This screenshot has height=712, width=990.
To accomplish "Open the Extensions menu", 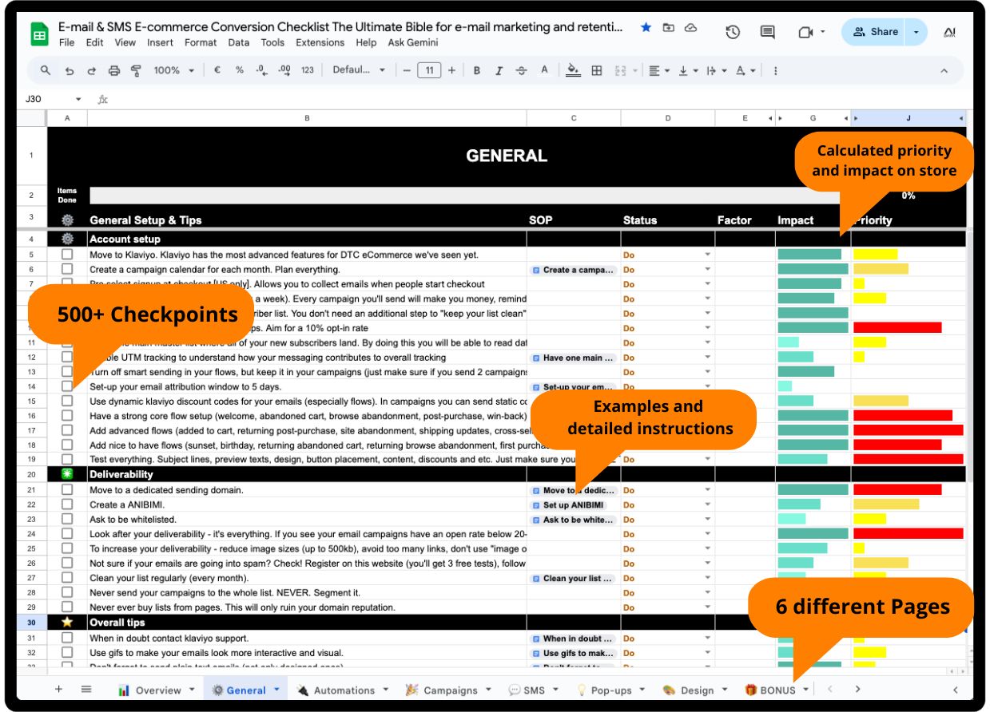I will tap(320, 42).
